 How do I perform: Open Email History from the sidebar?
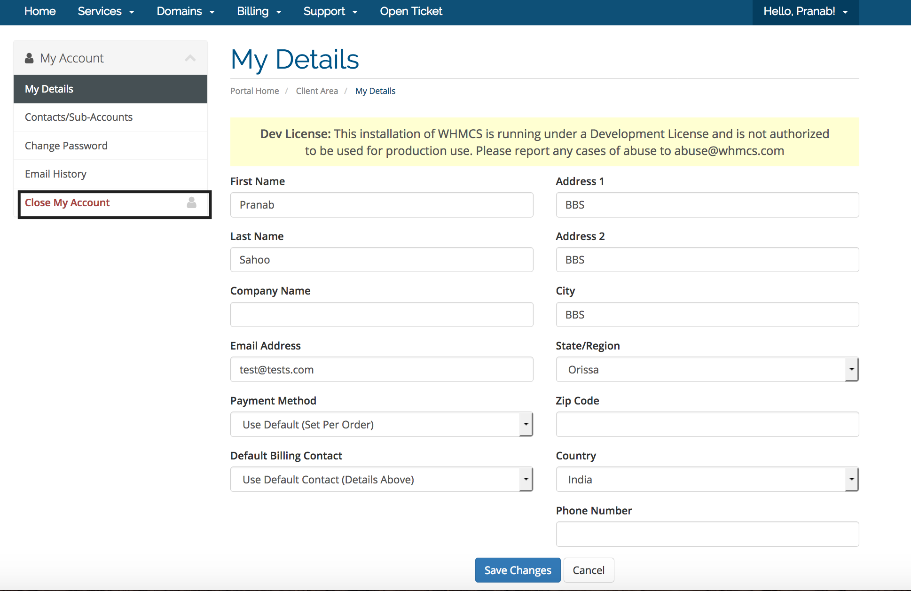click(55, 174)
